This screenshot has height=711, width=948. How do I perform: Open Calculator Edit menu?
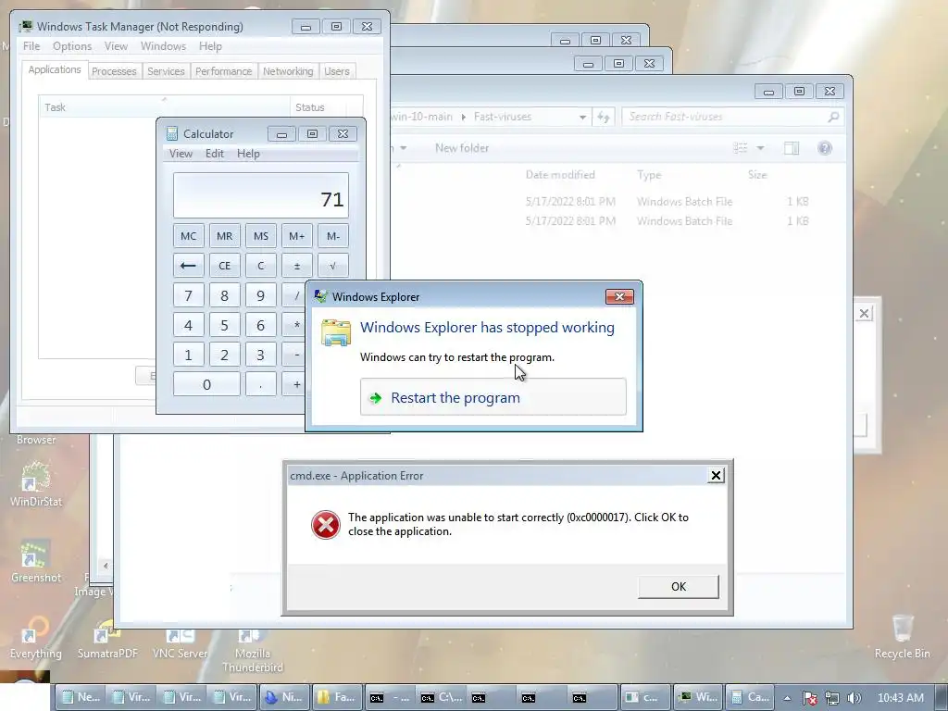(215, 154)
